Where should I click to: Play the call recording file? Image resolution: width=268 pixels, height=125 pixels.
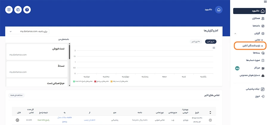pyautogui.click(x=17, y=120)
